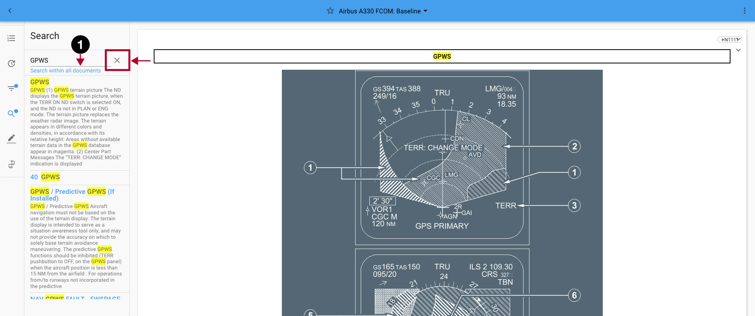Open the first 'GPWS' search result title
The image size is (755, 316).
click(40, 82)
